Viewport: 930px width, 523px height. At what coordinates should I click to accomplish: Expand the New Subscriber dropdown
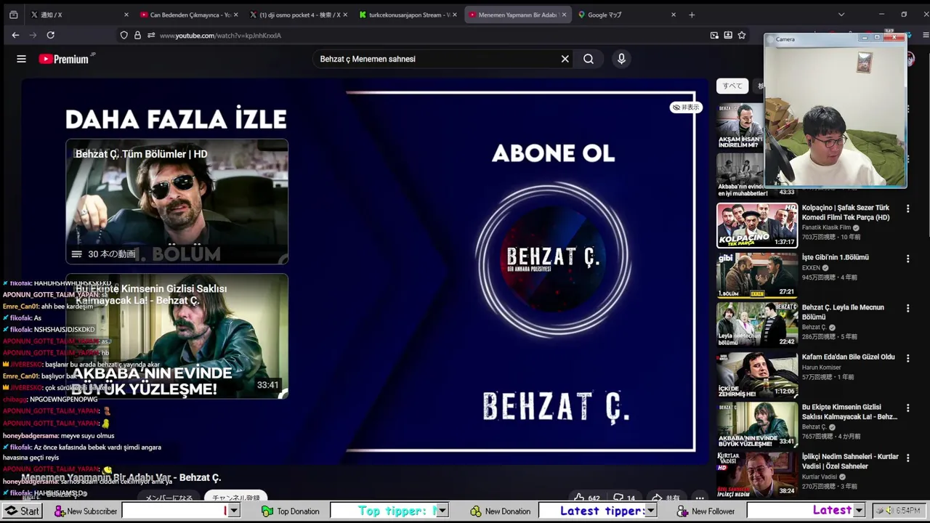pyautogui.click(x=233, y=511)
